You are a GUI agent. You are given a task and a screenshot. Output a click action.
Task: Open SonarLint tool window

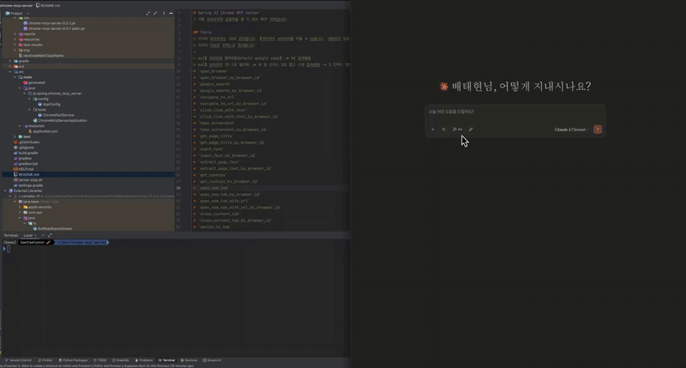click(x=212, y=360)
